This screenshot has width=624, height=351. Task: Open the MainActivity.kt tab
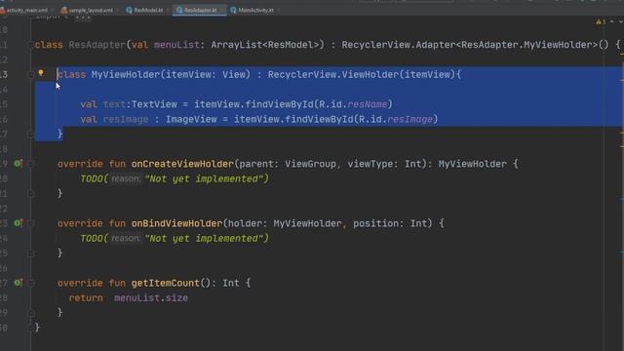click(255, 10)
